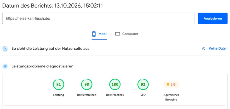This screenshot has height=109, width=230.
Task: Click the Leistung label
Action: (59, 95)
